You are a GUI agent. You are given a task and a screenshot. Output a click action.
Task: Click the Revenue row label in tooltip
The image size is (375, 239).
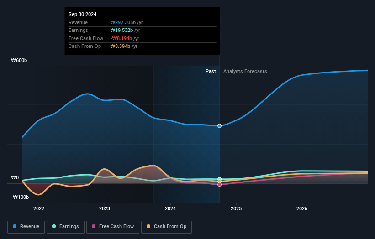[x=78, y=22]
